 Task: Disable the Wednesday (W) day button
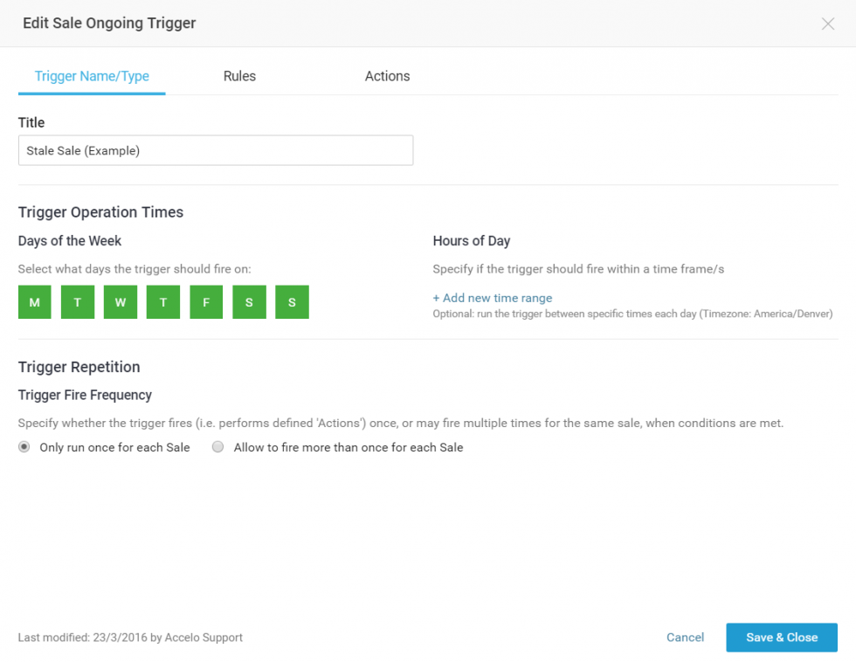[121, 302]
